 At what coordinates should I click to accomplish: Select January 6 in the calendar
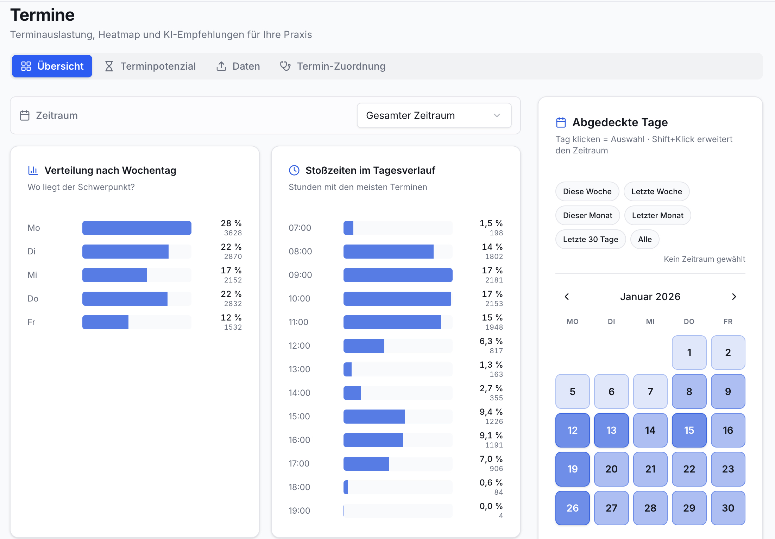click(x=611, y=392)
